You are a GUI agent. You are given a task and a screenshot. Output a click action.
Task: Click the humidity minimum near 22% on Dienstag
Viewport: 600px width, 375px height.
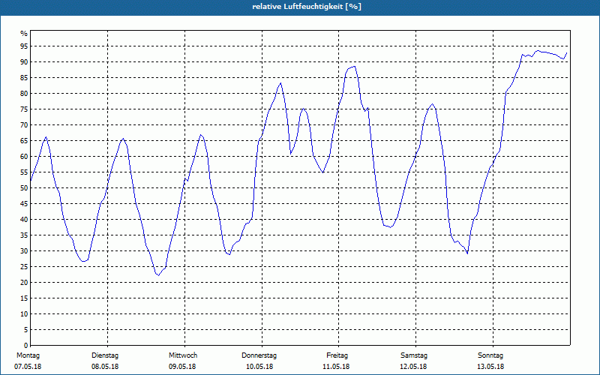158,275
